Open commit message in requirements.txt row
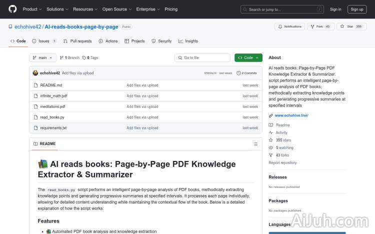This screenshot has height=234, width=375. pyautogui.click(x=142, y=128)
